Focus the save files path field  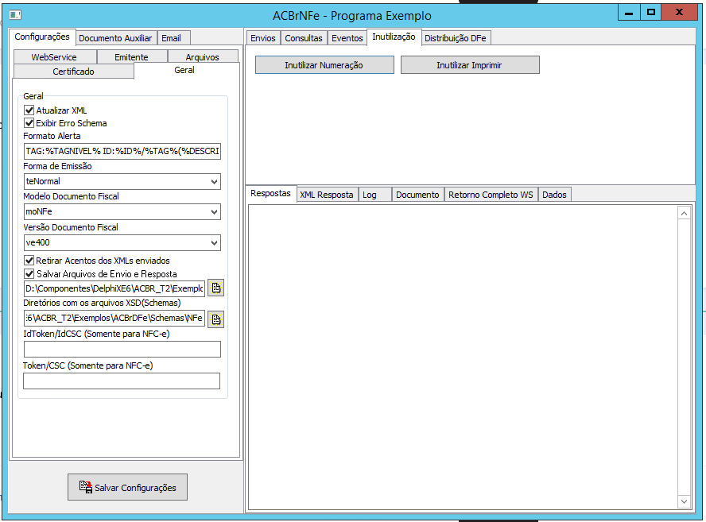[114, 288]
